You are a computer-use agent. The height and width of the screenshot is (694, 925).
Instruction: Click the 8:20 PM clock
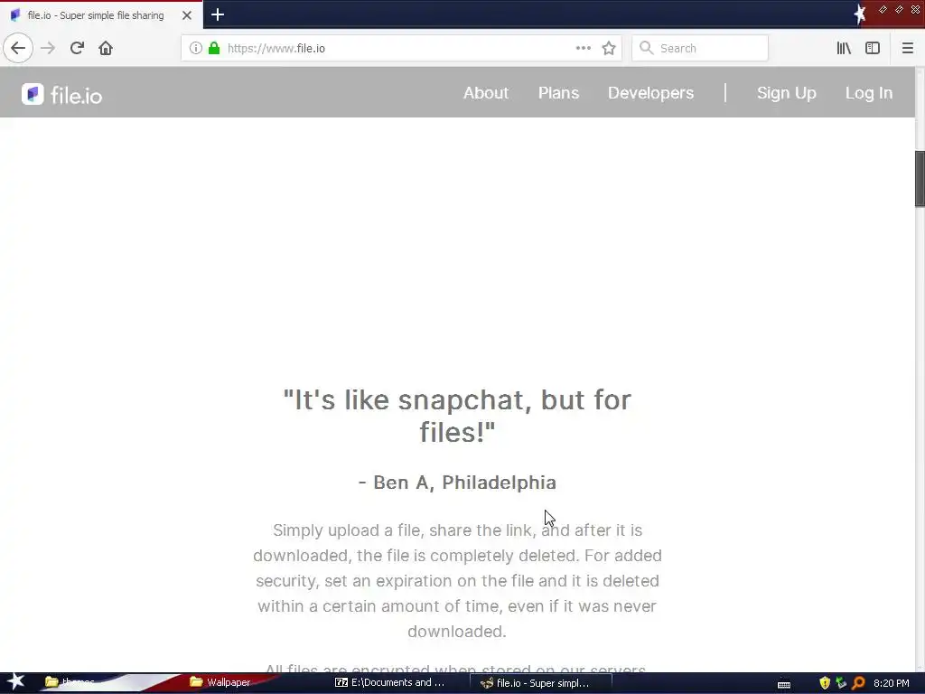click(x=891, y=683)
